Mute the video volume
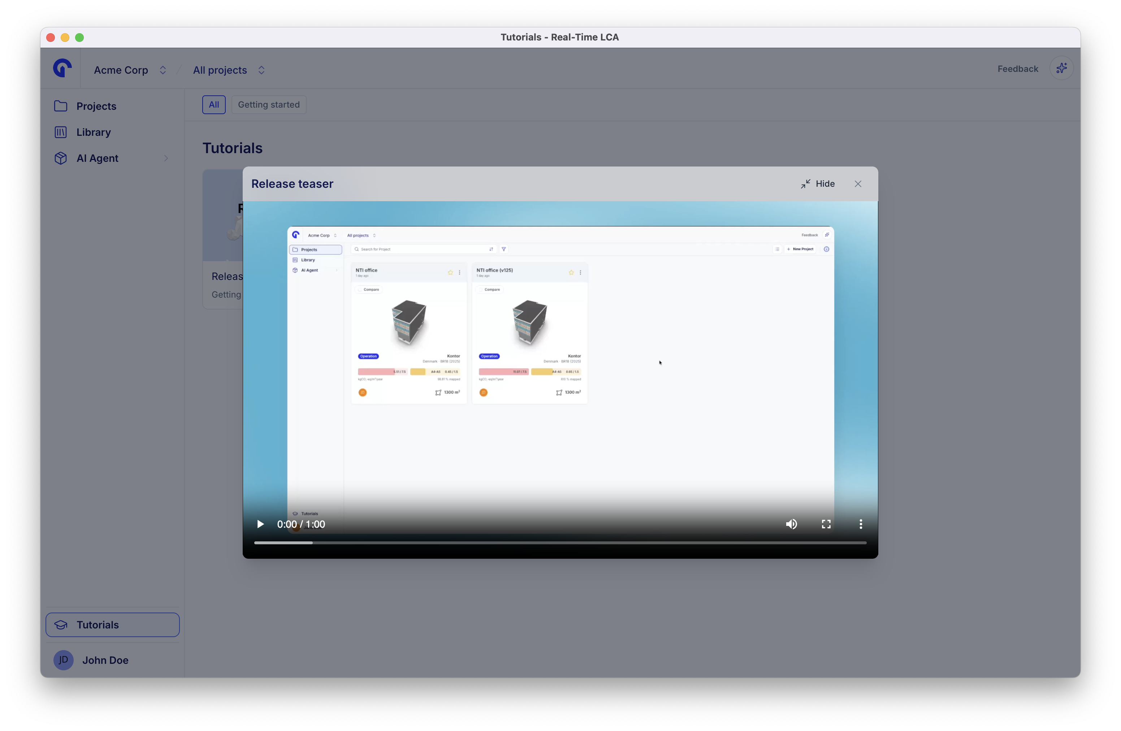Viewport: 1121px width, 731px height. (791, 524)
